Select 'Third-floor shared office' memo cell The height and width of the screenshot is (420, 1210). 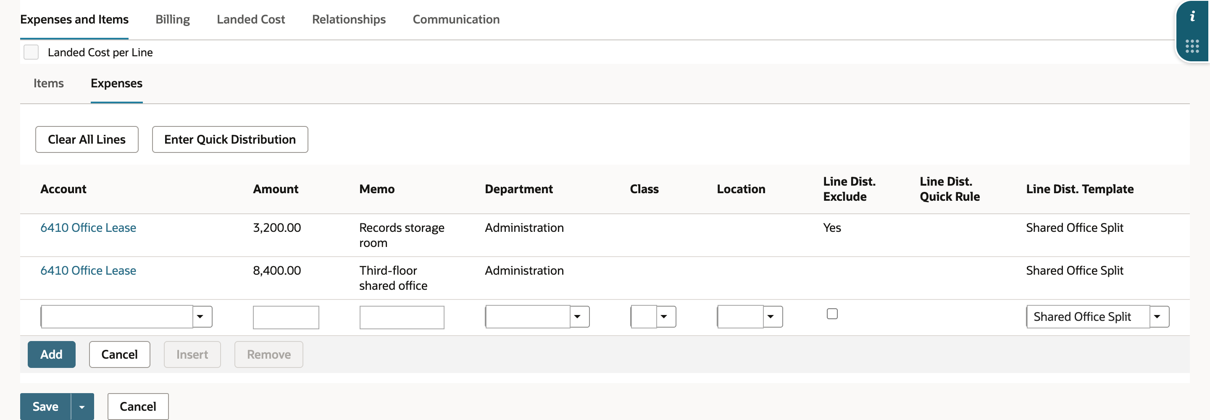pyautogui.click(x=394, y=278)
